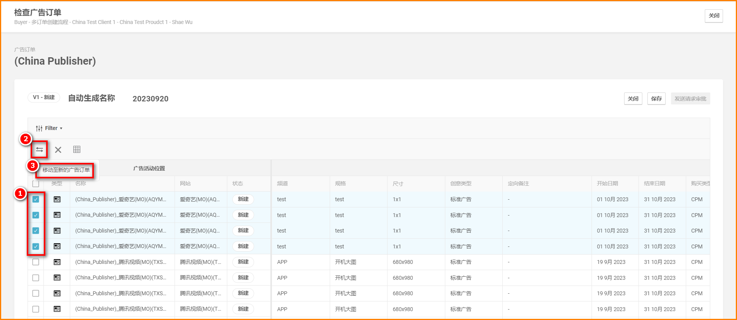Sort by the 规格 column header
737x320 pixels.
(x=341, y=183)
